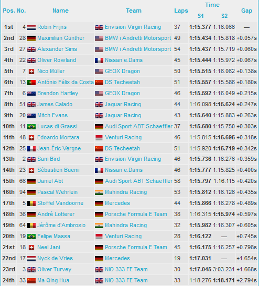259x286 pixels.
Task: Click the French flag beside Nissan e.Dams in 4th row
Action: click(x=99, y=60)
